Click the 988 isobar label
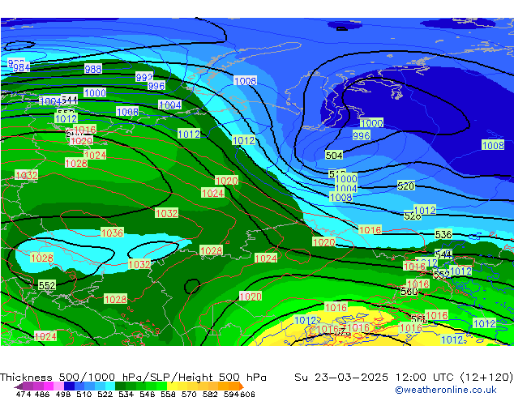 [x=93, y=69]
